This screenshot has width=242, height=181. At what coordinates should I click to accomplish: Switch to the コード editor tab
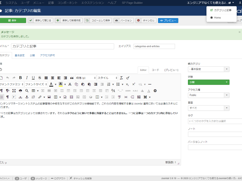pyautogui.click(x=155, y=70)
